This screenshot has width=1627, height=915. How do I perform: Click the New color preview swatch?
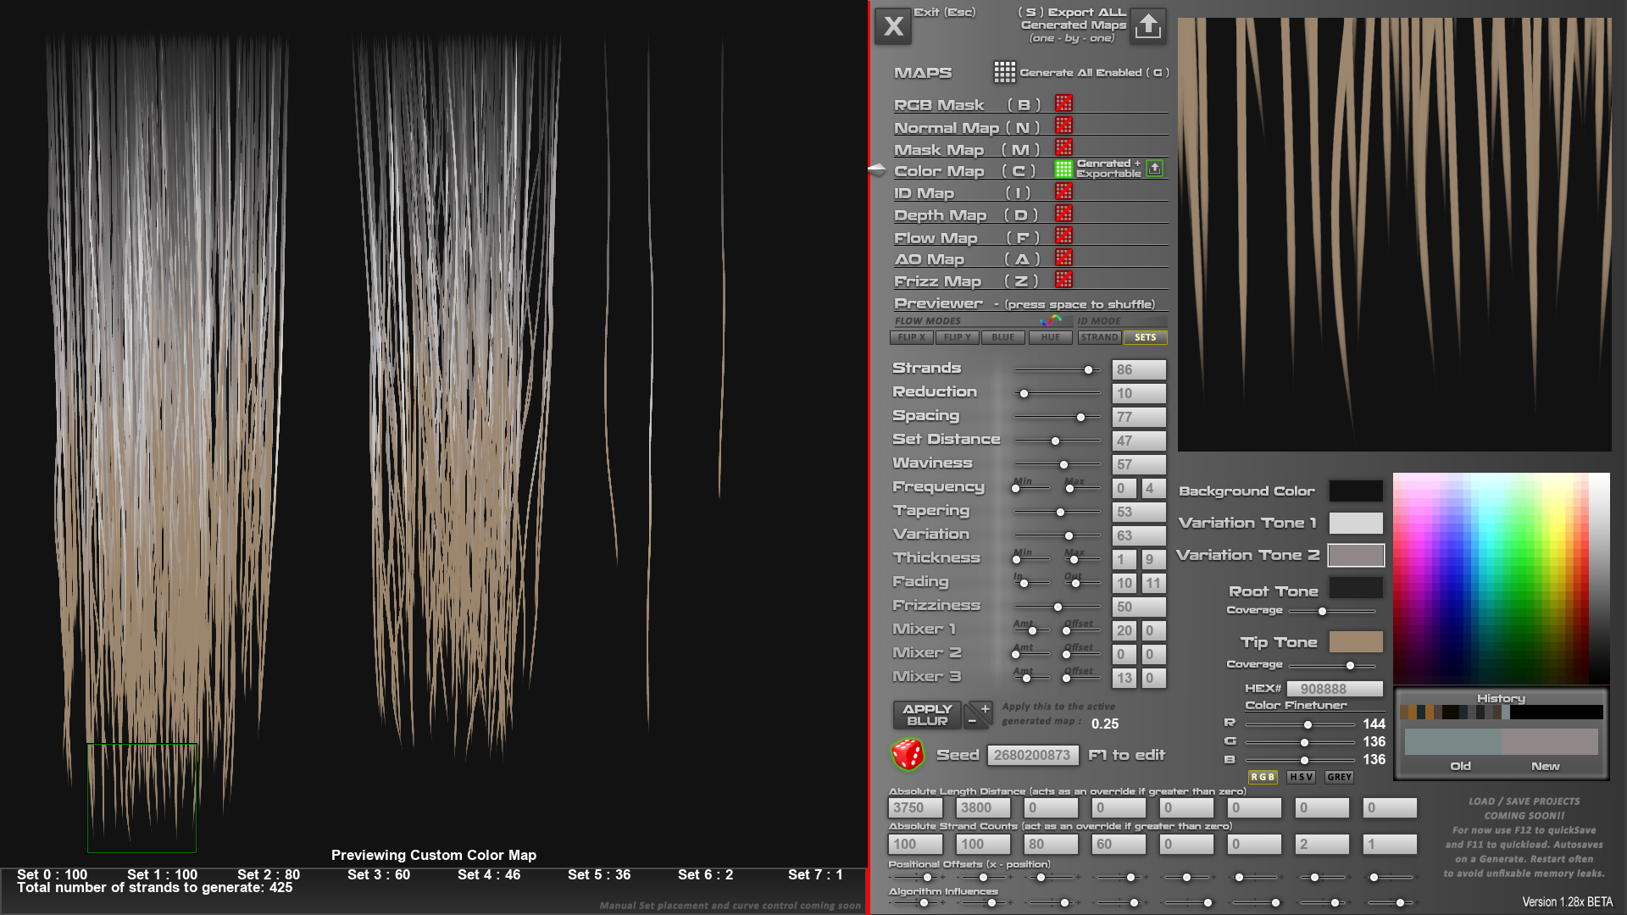(1550, 741)
